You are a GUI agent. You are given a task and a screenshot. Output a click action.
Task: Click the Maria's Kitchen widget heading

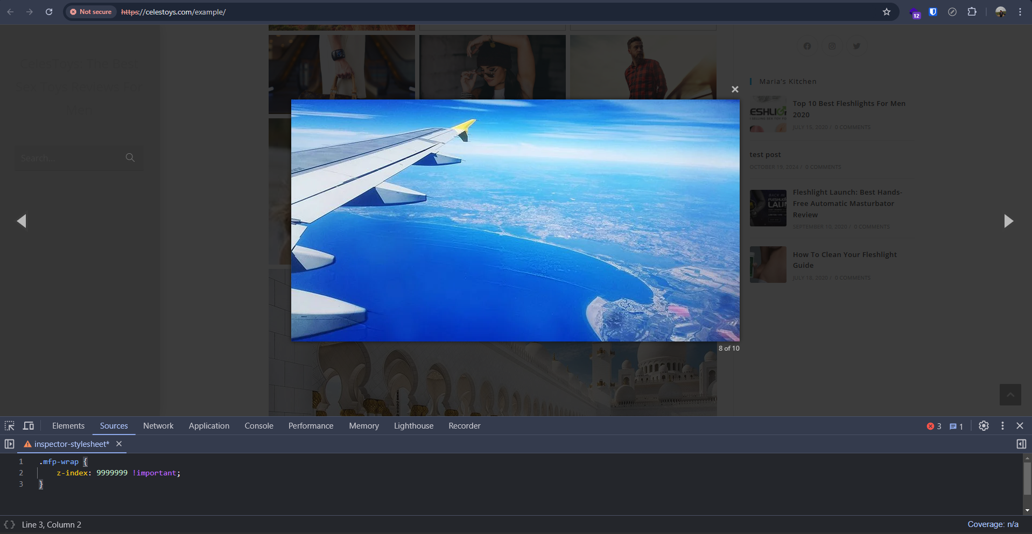788,82
